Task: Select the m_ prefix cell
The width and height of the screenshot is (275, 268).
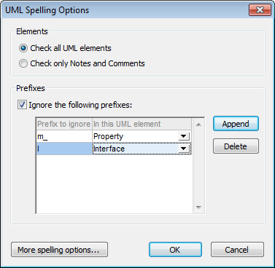Action: coord(64,136)
